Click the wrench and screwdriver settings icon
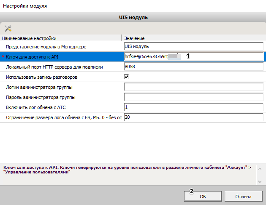 tap(8, 28)
